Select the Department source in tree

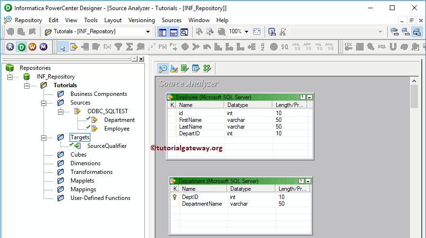119,120
